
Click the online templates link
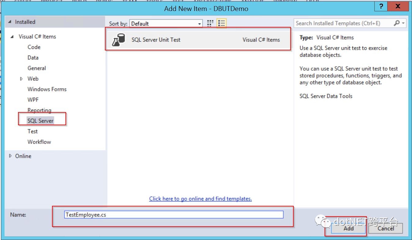[201, 199]
